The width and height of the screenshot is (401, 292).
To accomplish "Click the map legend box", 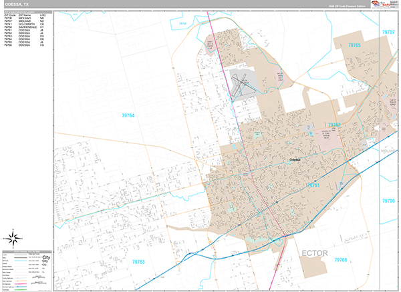I will point(27,270).
